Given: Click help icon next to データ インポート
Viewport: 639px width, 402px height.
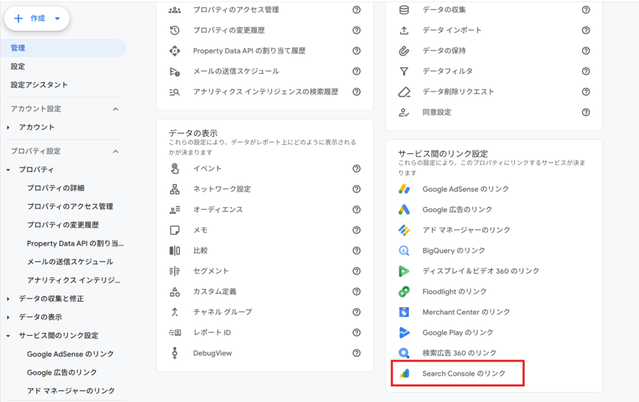Looking at the screenshot, I should (585, 30).
